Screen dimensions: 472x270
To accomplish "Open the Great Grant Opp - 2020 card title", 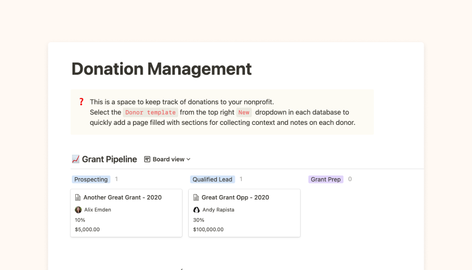I will (235, 197).
